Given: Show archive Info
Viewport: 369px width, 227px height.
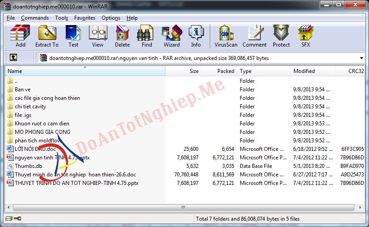Looking at the screenshot, I should click(196, 36).
